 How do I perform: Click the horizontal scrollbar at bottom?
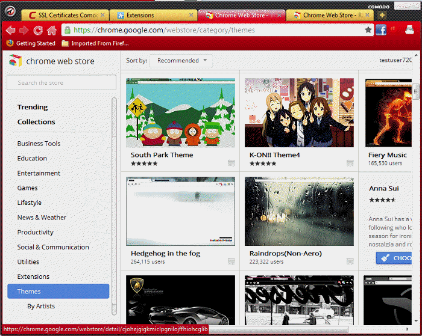click(279, 329)
